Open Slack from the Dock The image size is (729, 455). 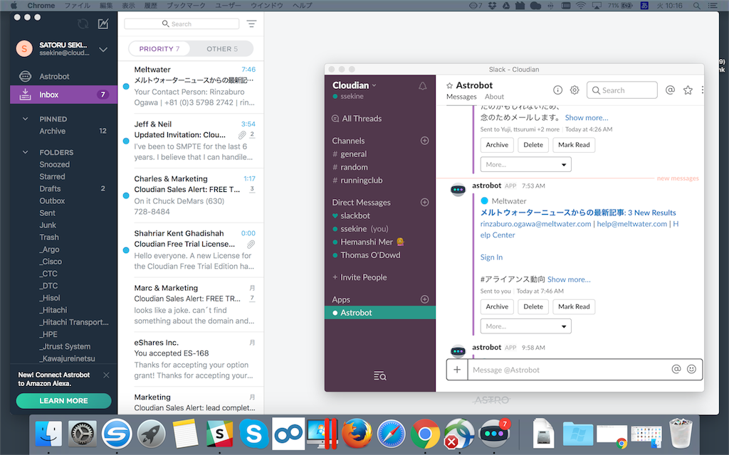coord(219,433)
